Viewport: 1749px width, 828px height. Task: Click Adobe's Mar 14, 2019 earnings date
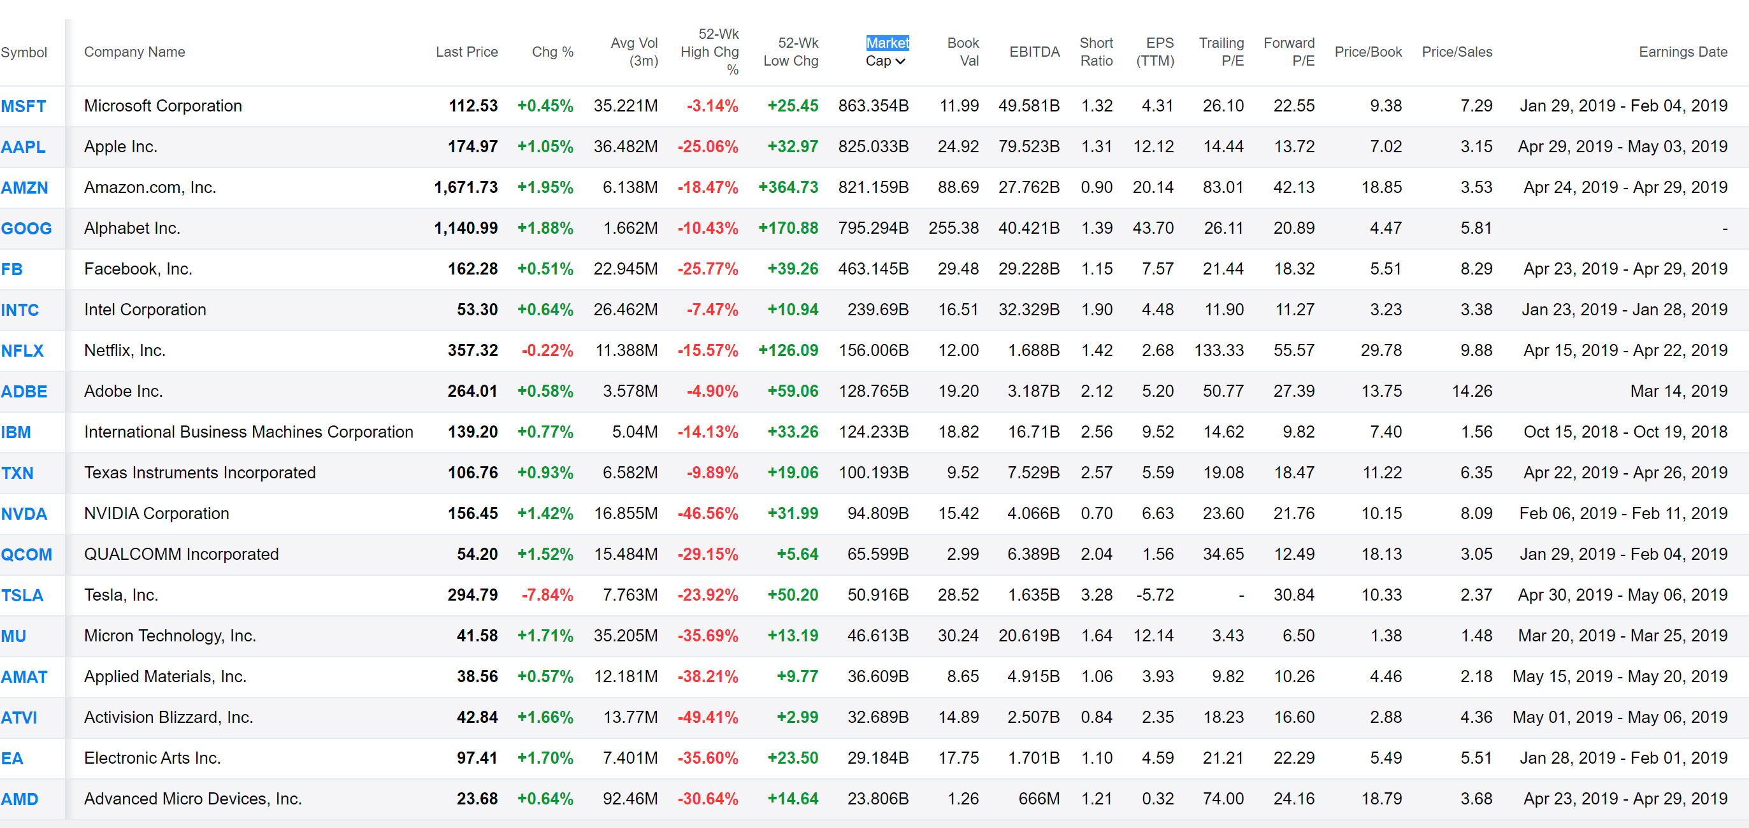click(1678, 391)
